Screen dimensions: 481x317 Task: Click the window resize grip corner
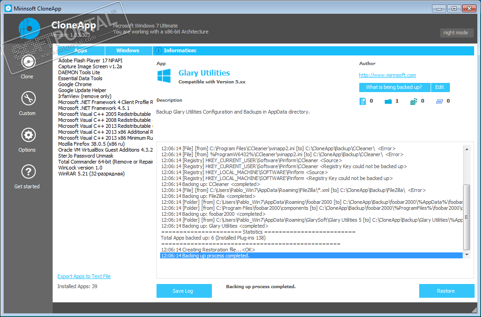click(x=474, y=310)
